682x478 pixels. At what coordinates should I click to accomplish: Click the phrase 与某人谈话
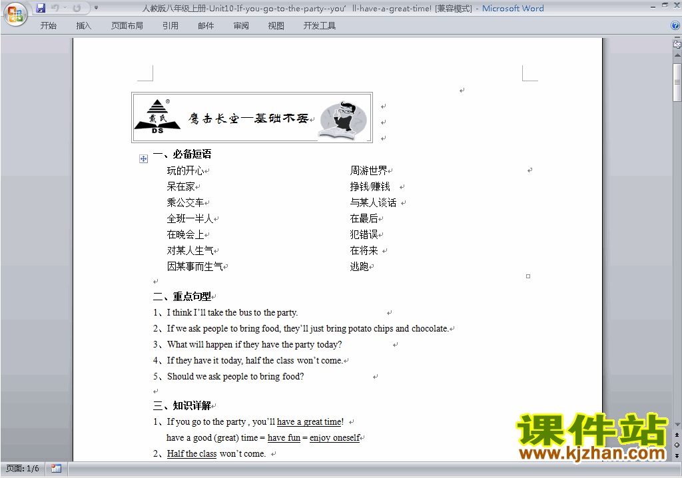point(373,202)
